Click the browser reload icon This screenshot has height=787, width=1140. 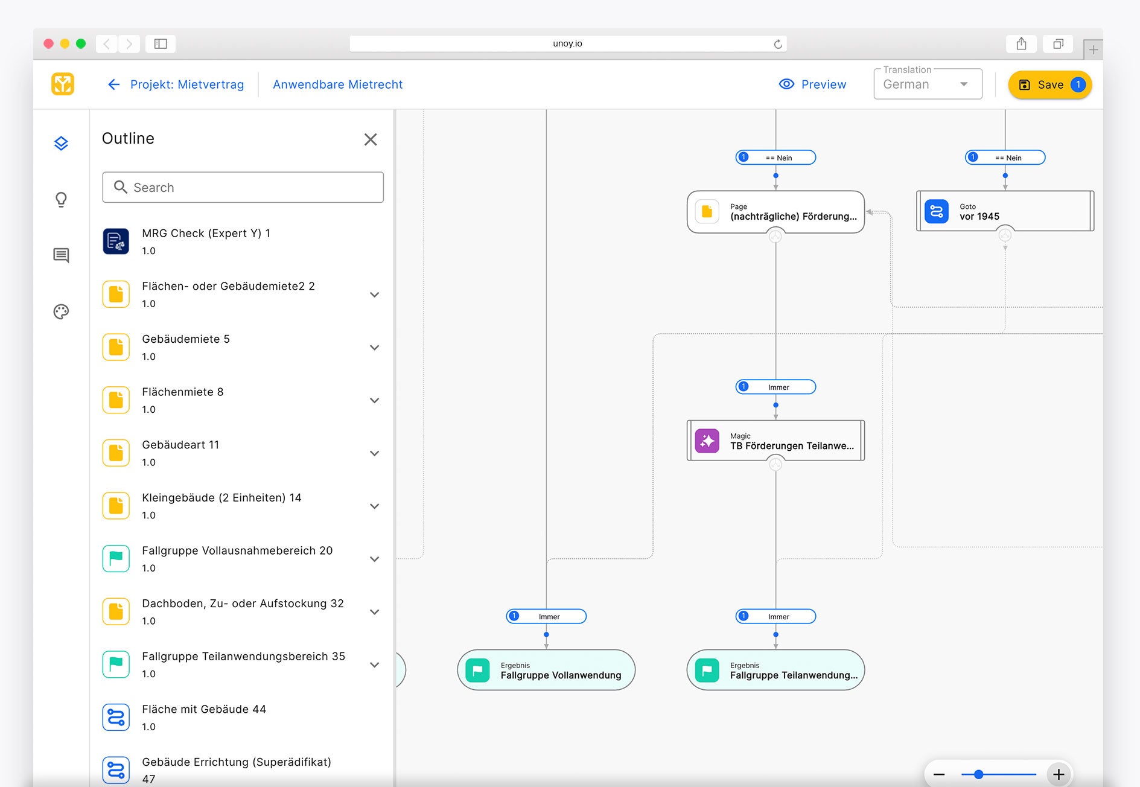tap(778, 44)
